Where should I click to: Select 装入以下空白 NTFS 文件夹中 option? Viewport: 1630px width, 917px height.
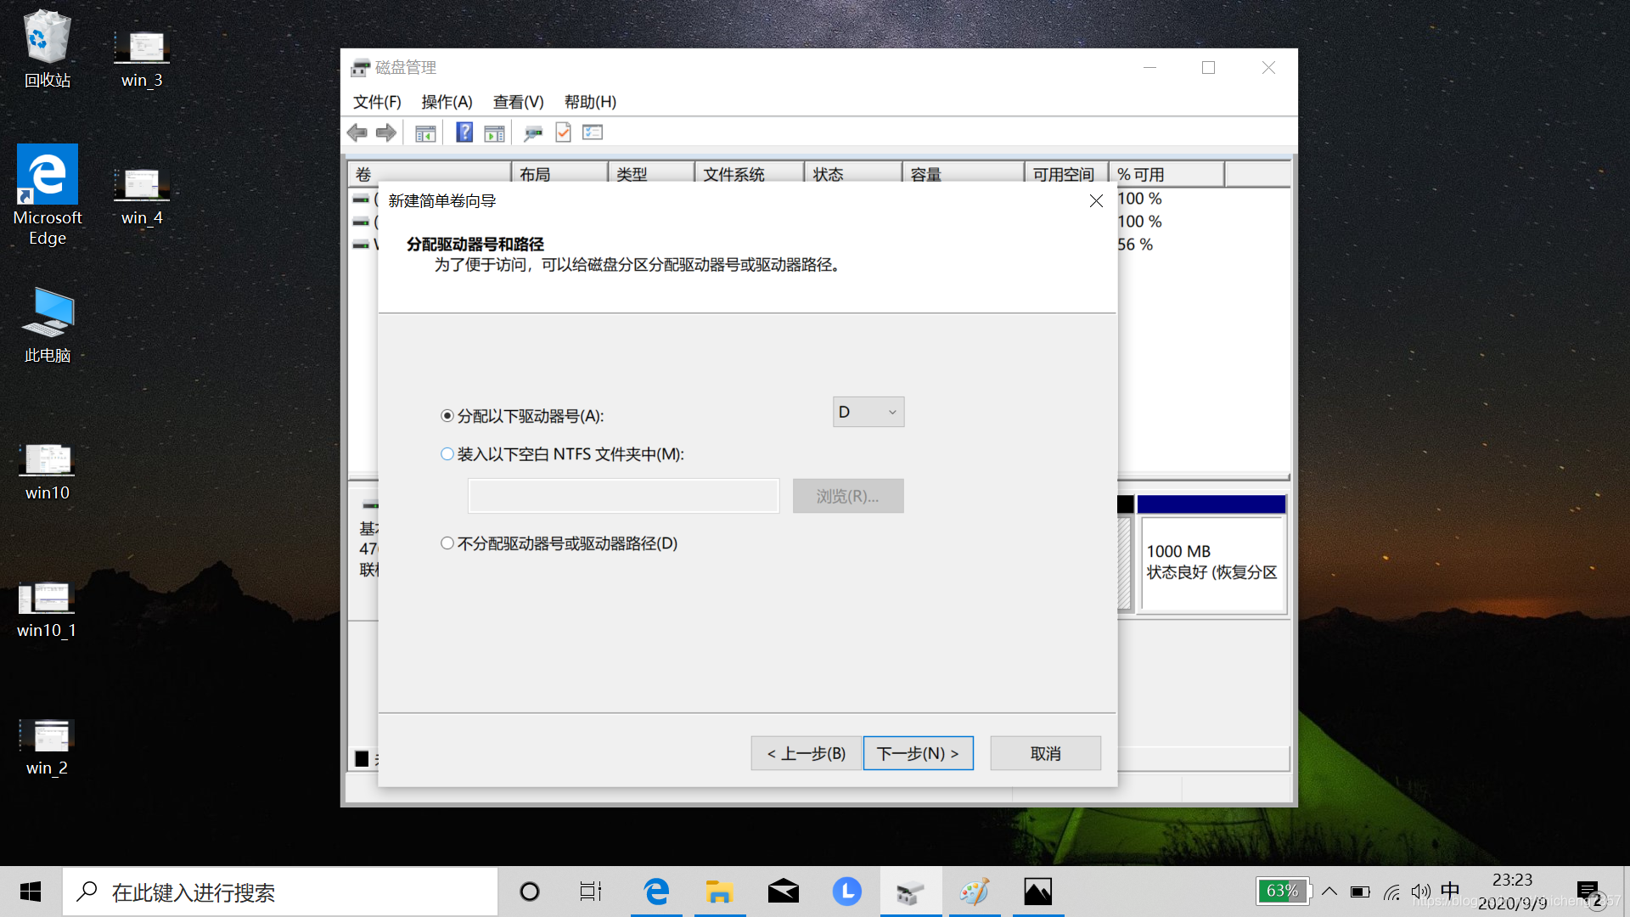(x=447, y=454)
